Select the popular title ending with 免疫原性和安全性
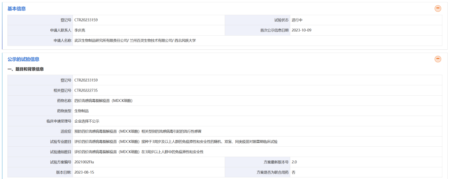 tap(139, 152)
